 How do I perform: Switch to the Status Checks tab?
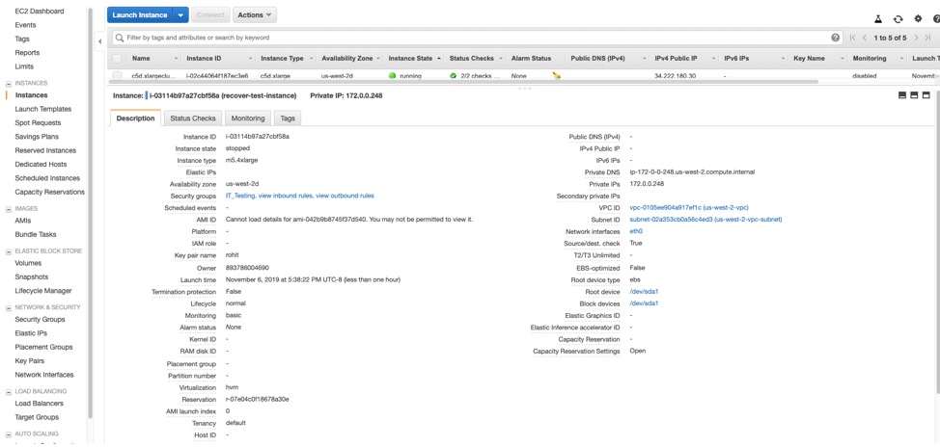pyautogui.click(x=193, y=118)
